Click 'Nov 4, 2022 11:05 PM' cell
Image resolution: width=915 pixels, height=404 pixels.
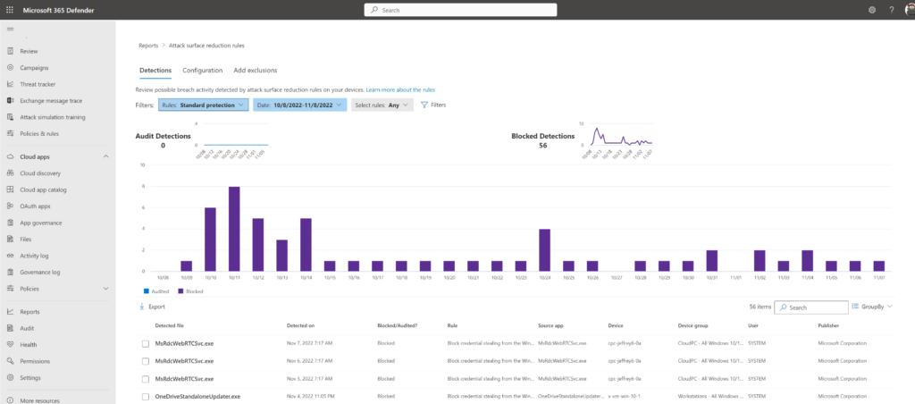[312, 396]
